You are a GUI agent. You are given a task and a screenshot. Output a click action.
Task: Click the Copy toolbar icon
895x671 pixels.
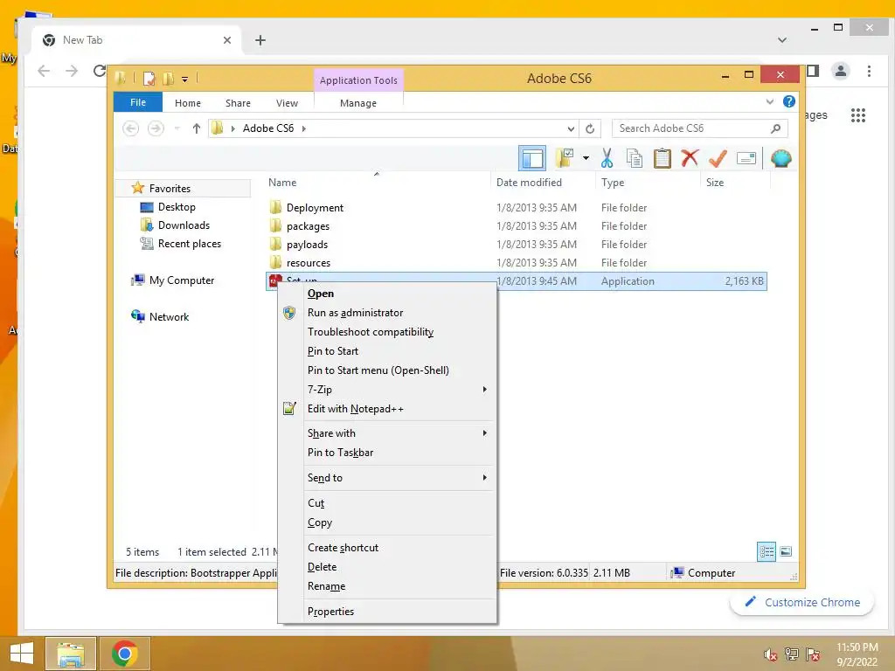[x=635, y=158]
